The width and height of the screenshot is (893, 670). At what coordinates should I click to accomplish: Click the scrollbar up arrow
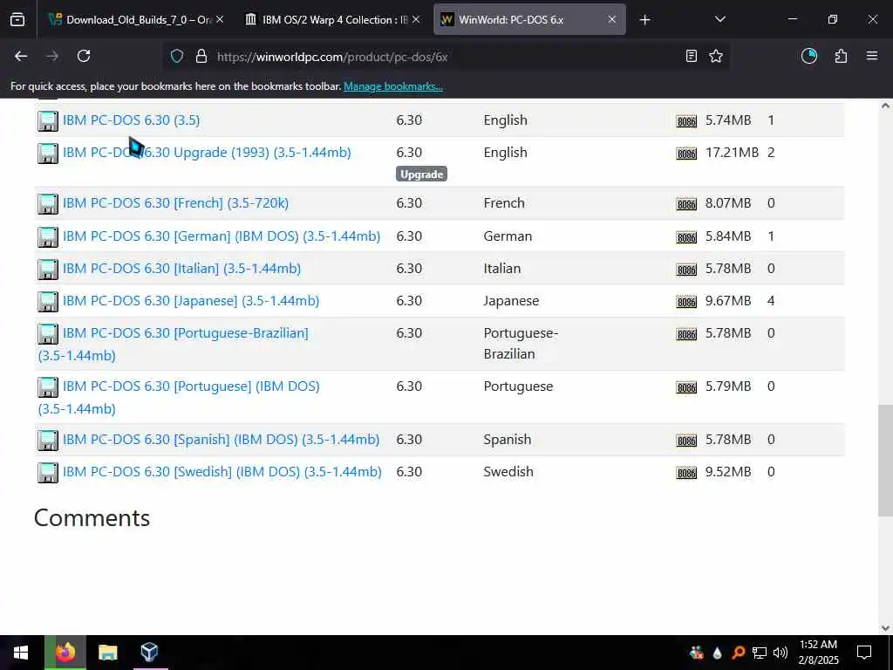[885, 106]
